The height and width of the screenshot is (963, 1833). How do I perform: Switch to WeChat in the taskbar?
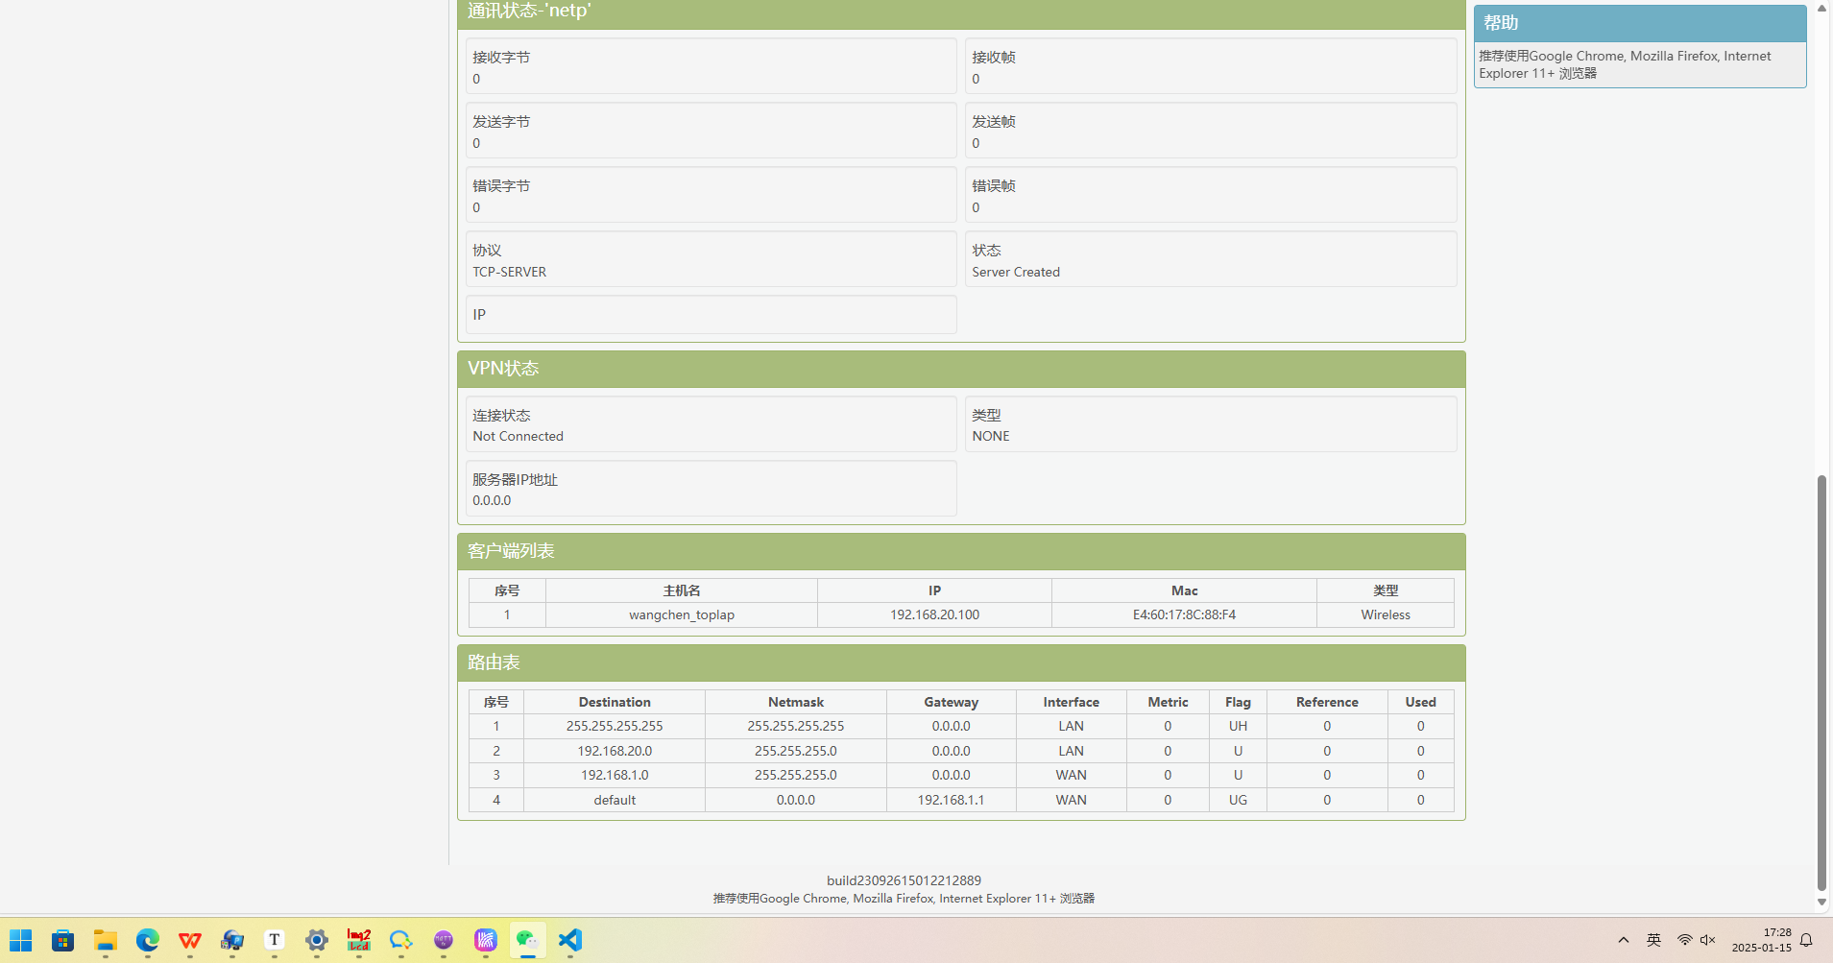pyautogui.click(x=528, y=940)
